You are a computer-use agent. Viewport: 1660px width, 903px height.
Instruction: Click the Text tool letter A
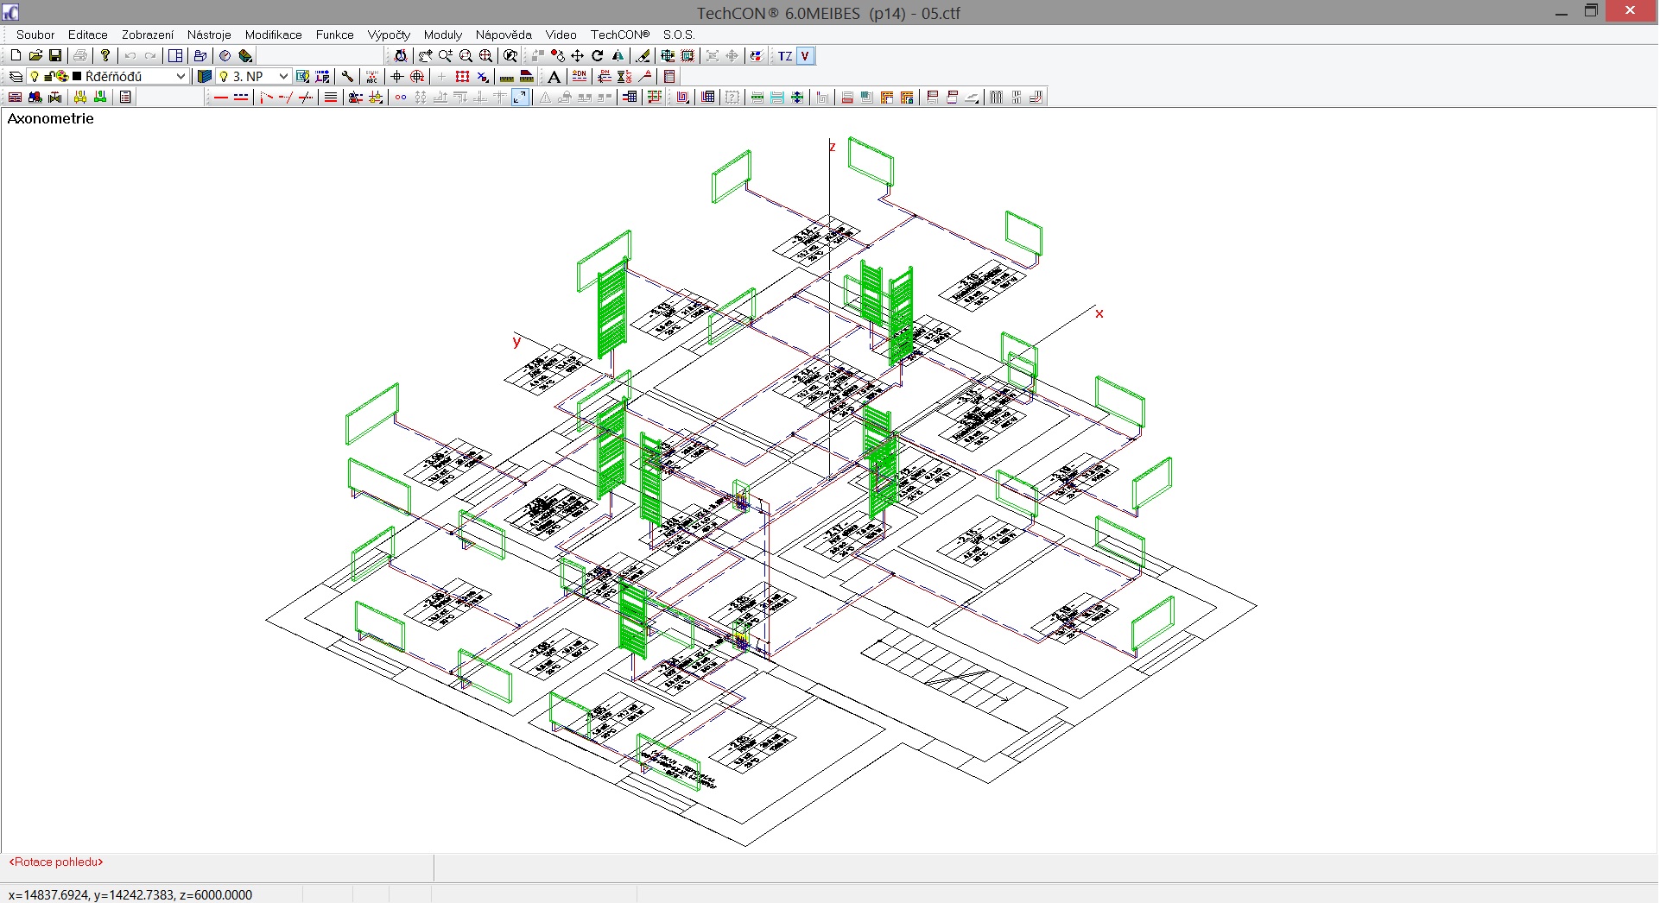tap(554, 77)
